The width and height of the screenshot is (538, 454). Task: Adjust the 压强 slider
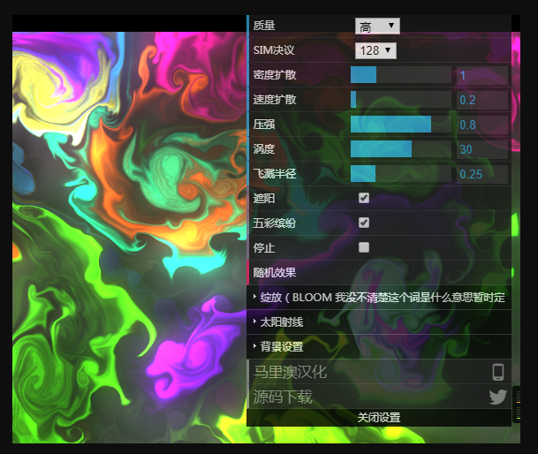coord(401,125)
